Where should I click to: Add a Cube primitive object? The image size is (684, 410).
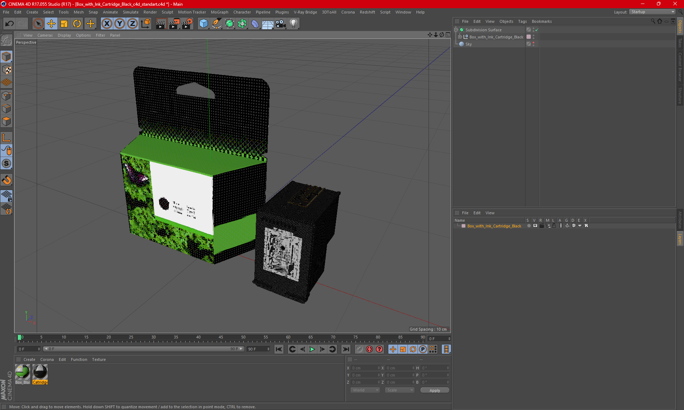click(x=203, y=23)
